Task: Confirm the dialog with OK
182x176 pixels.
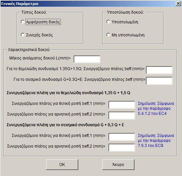Action: [62, 165]
